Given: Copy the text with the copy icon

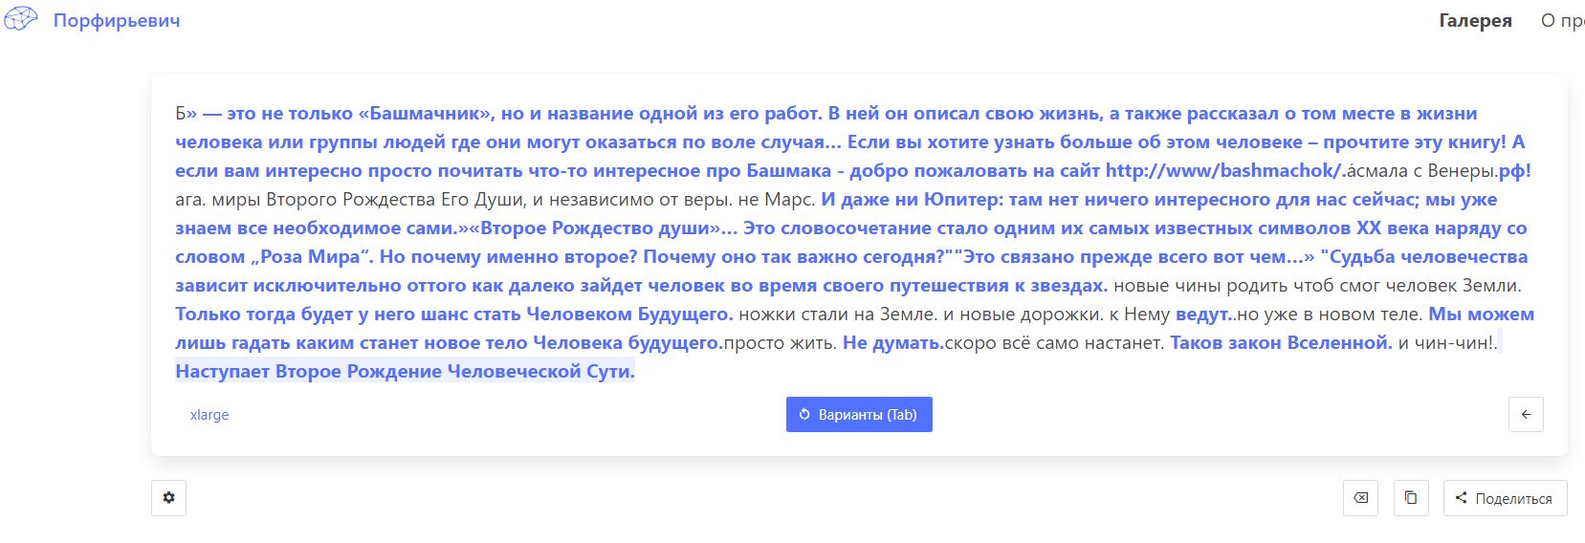Looking at the screenshot, I should 1411,498.
